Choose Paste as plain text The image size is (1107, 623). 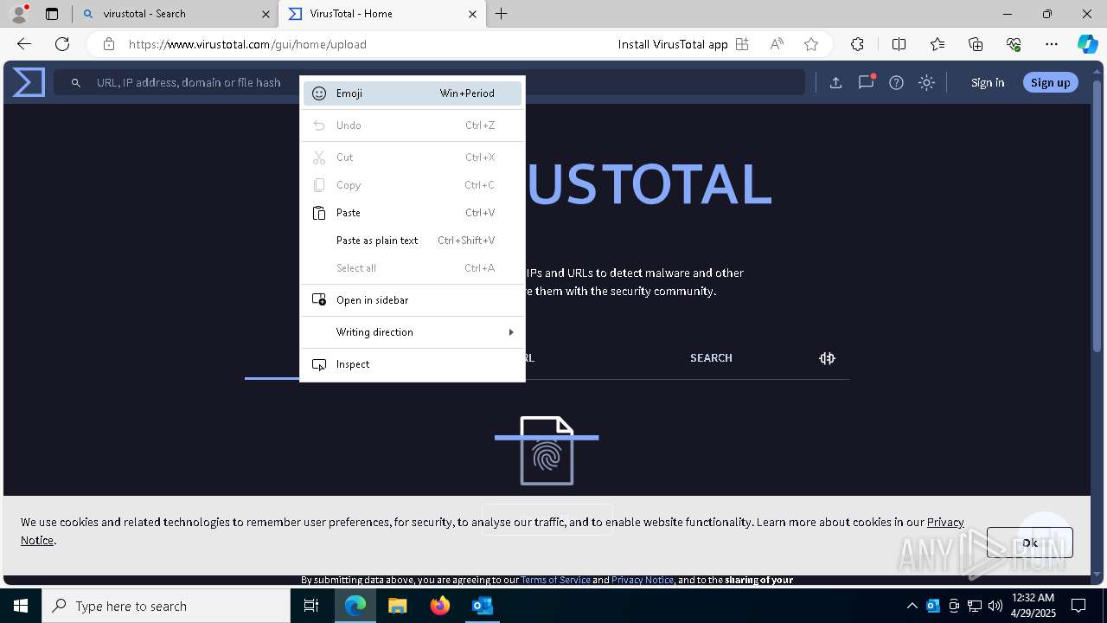(x=413, y=241)
